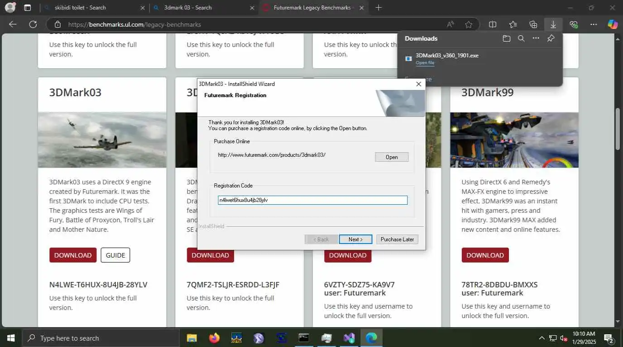Screen dimensions: 623x347
Task: Open the muted volume tray icon
Action: [x=564, y=338]
